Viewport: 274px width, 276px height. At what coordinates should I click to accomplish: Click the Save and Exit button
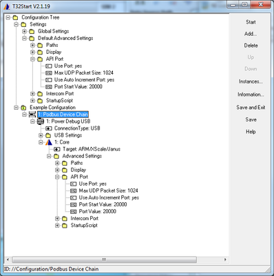point(251,108)
